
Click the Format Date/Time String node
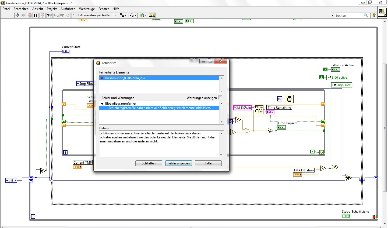pyautogui.click(x=259, y=110)
